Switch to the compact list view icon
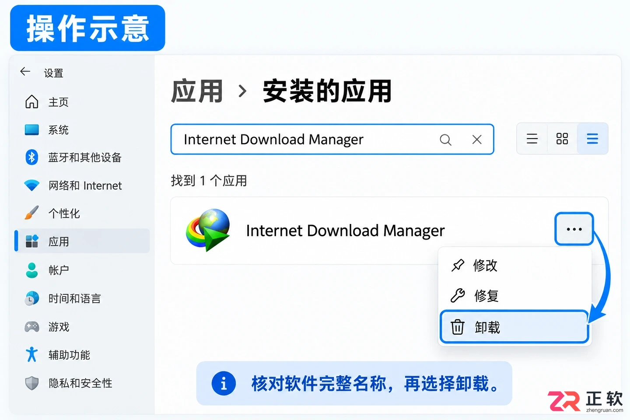Viewport: 630px width, 420px height. (532, 139)
